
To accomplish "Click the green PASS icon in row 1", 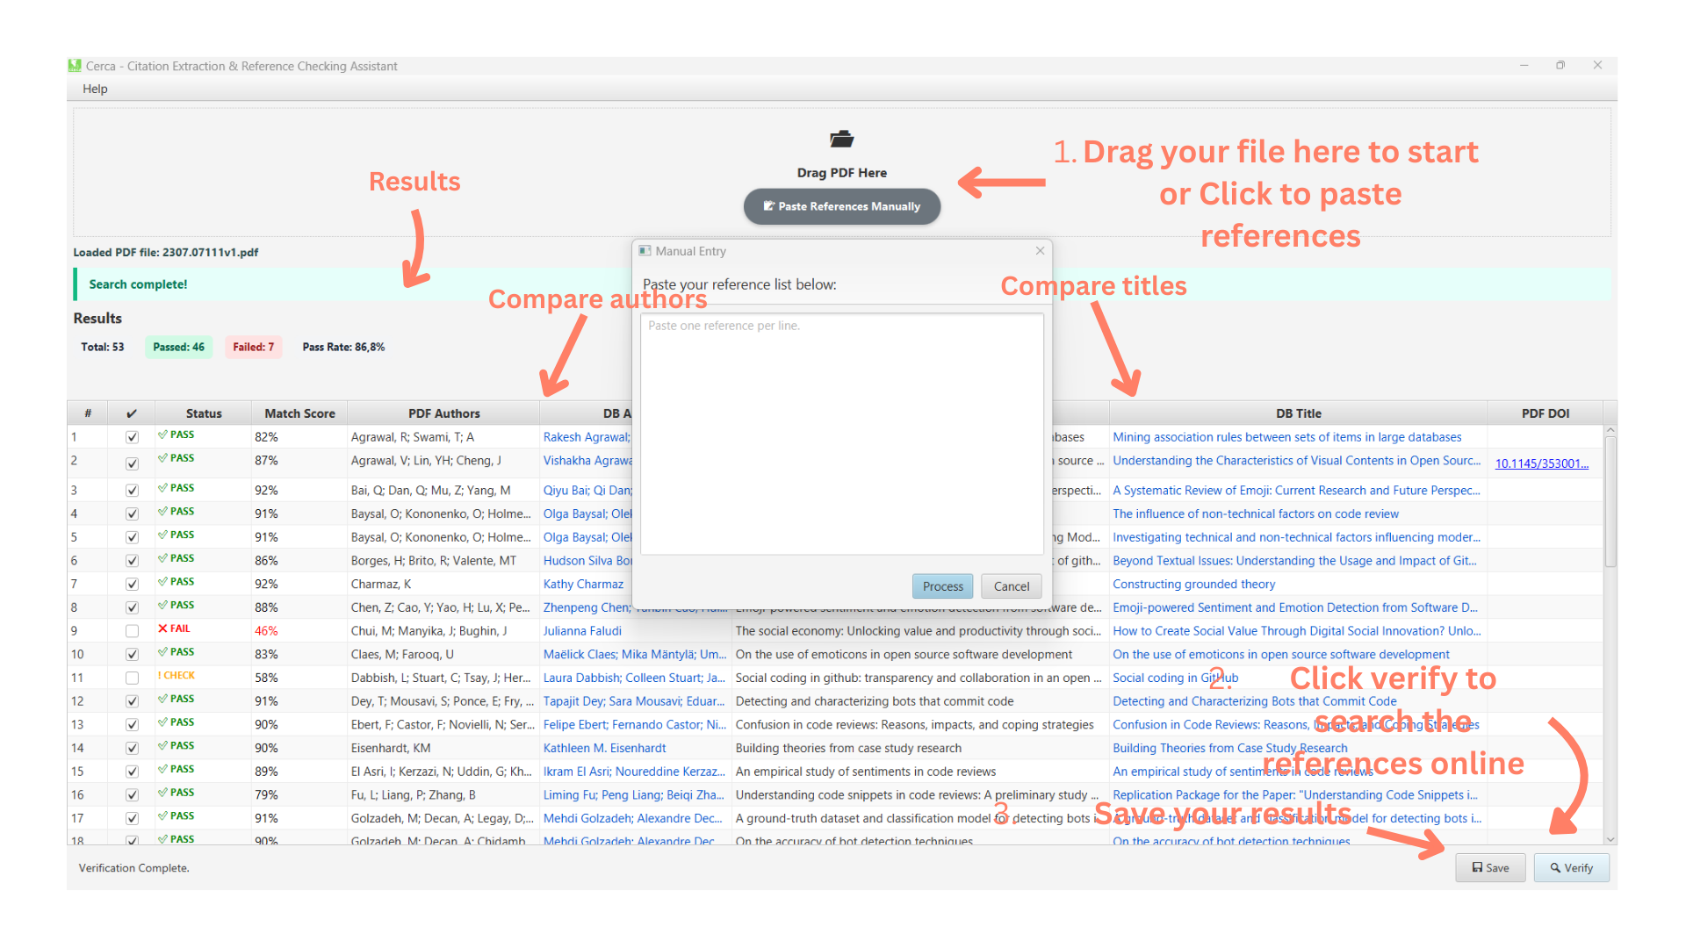I will point(162,434).
